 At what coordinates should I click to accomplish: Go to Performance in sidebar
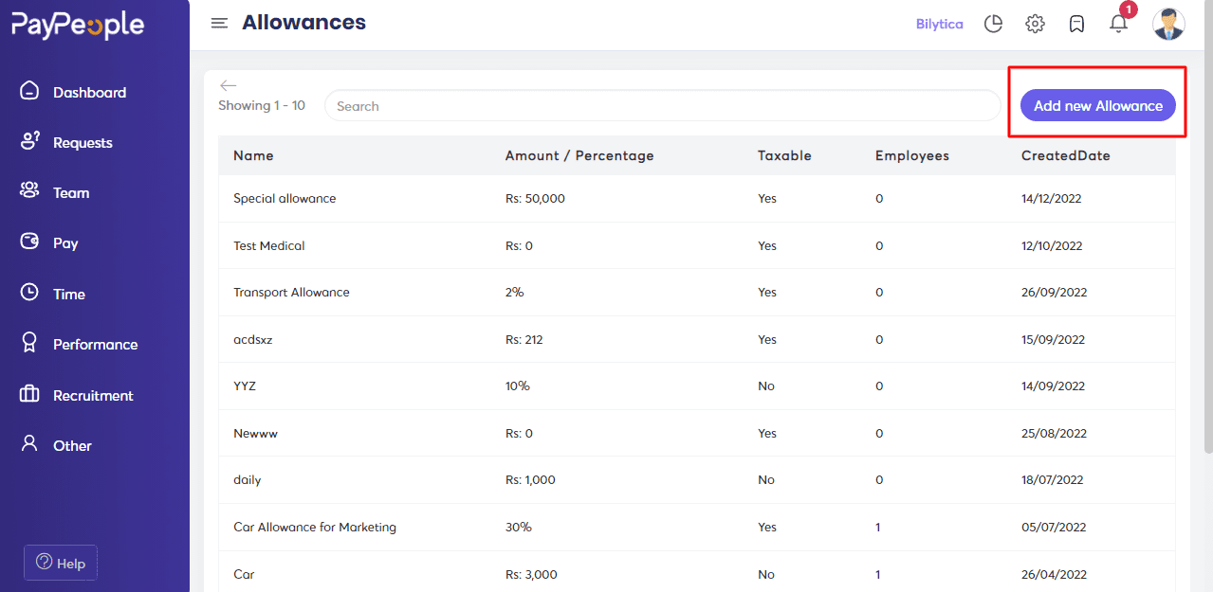click(95, 344)
